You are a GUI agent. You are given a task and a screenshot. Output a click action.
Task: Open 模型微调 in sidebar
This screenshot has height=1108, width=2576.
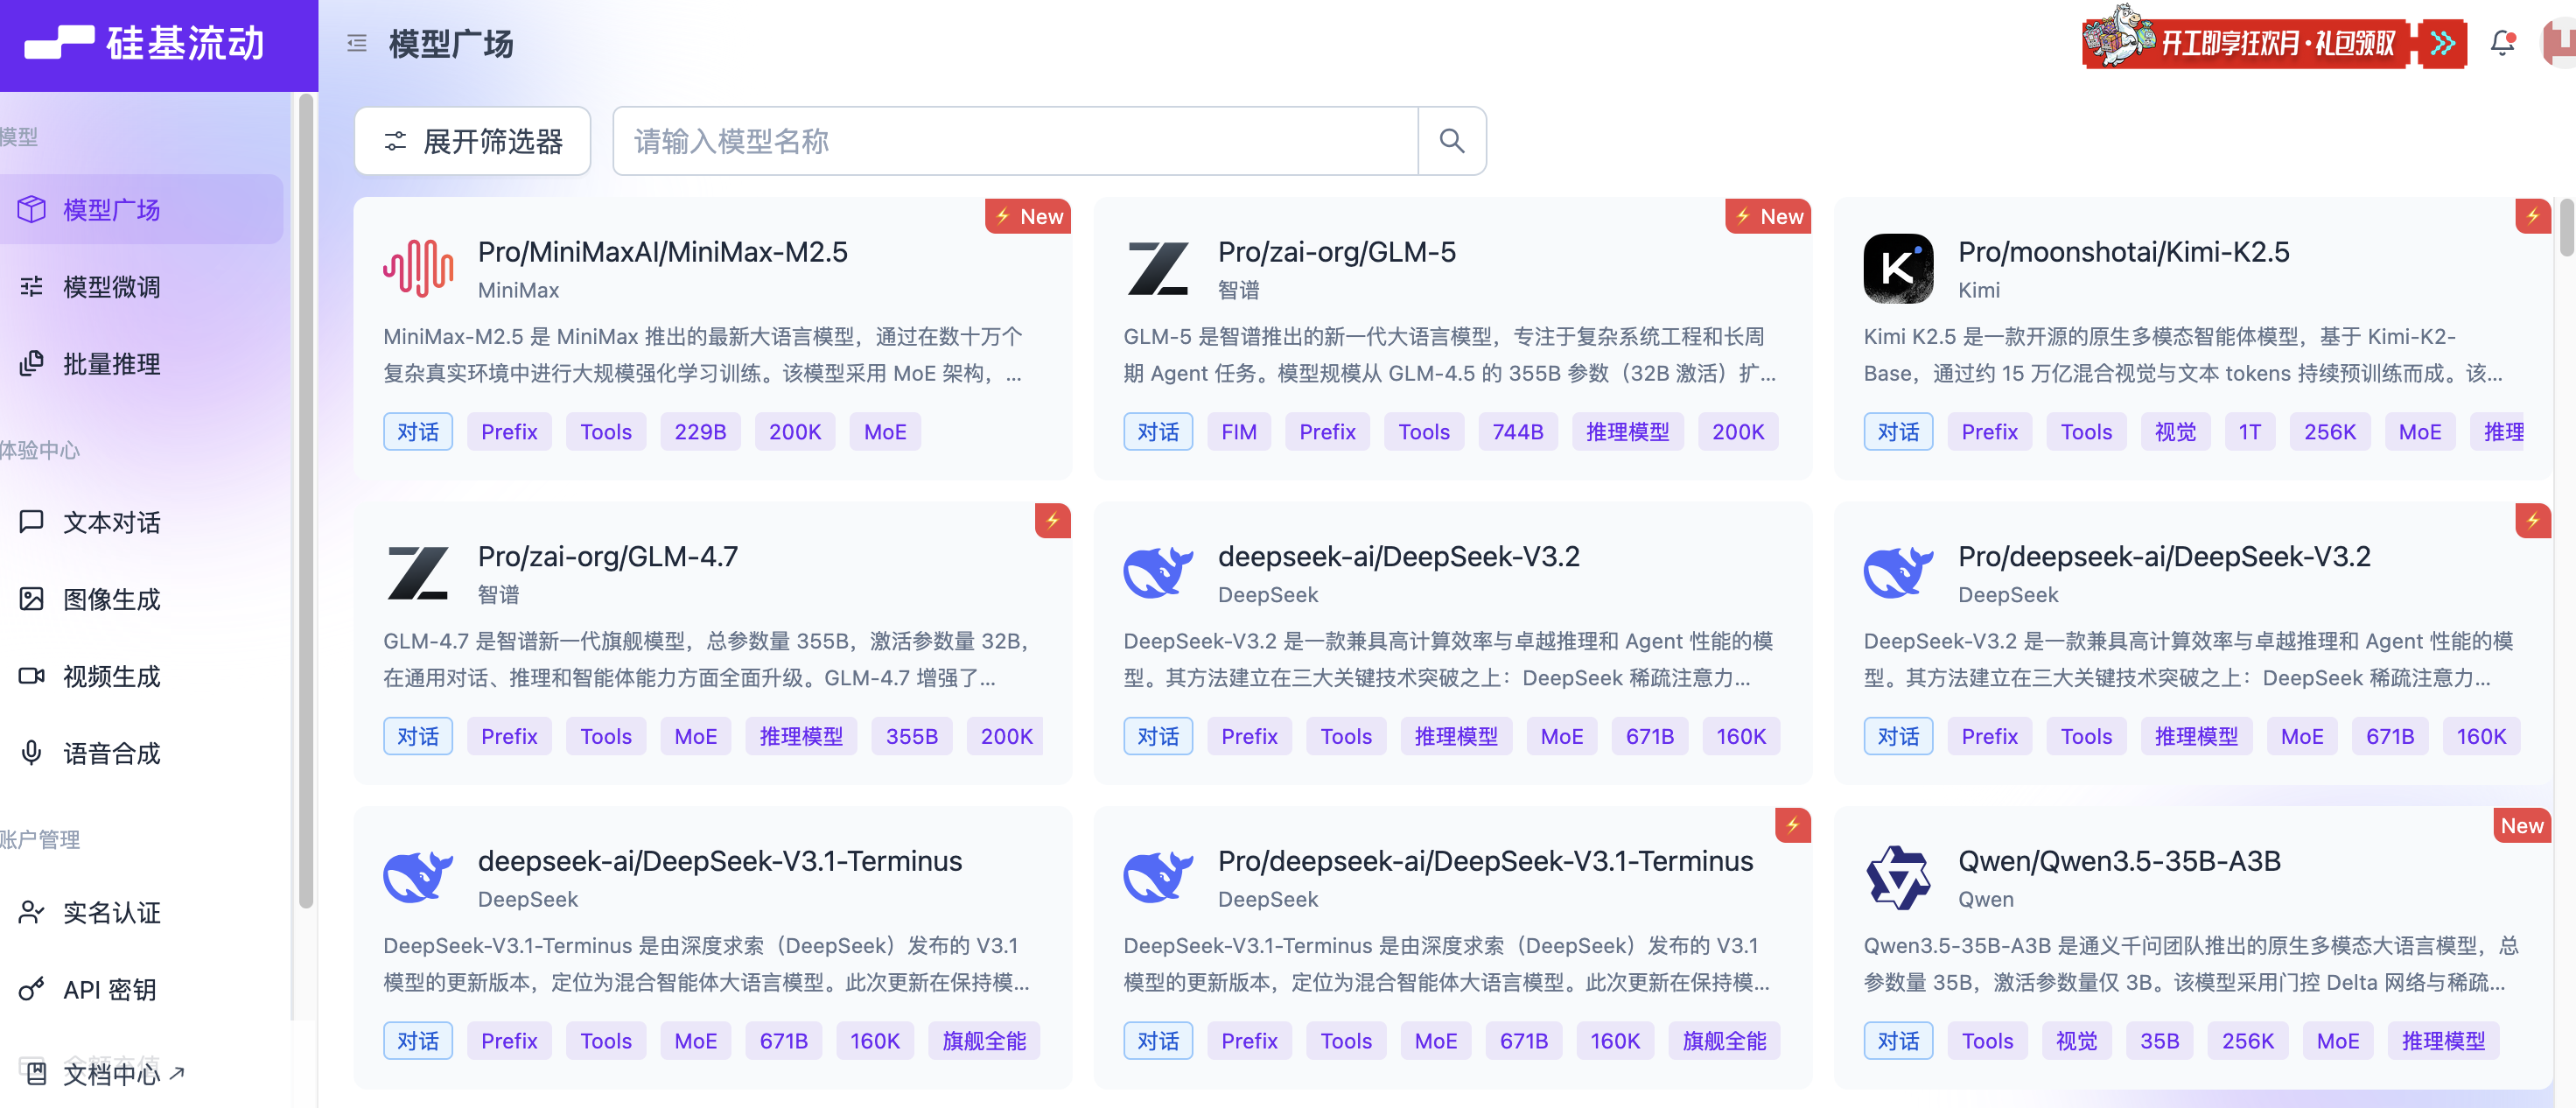pos(111,287)
